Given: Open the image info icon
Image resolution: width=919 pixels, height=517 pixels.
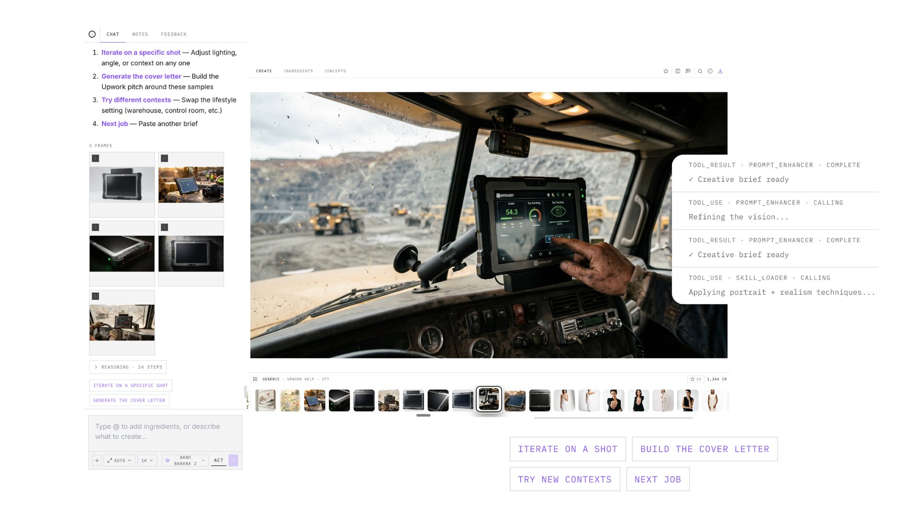Looking at the screenshot, I should pyautogui.click(x=710, y=71).
